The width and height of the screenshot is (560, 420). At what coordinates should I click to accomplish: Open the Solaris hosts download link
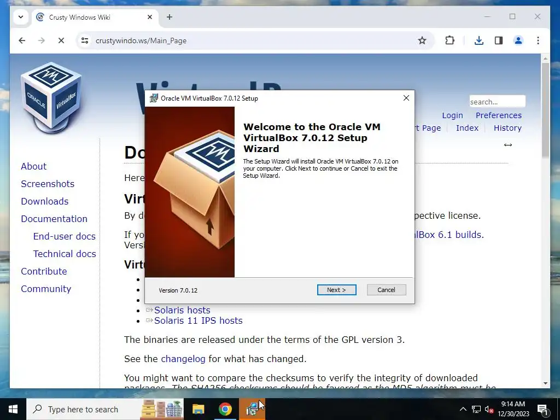click(x=182, y=310)
